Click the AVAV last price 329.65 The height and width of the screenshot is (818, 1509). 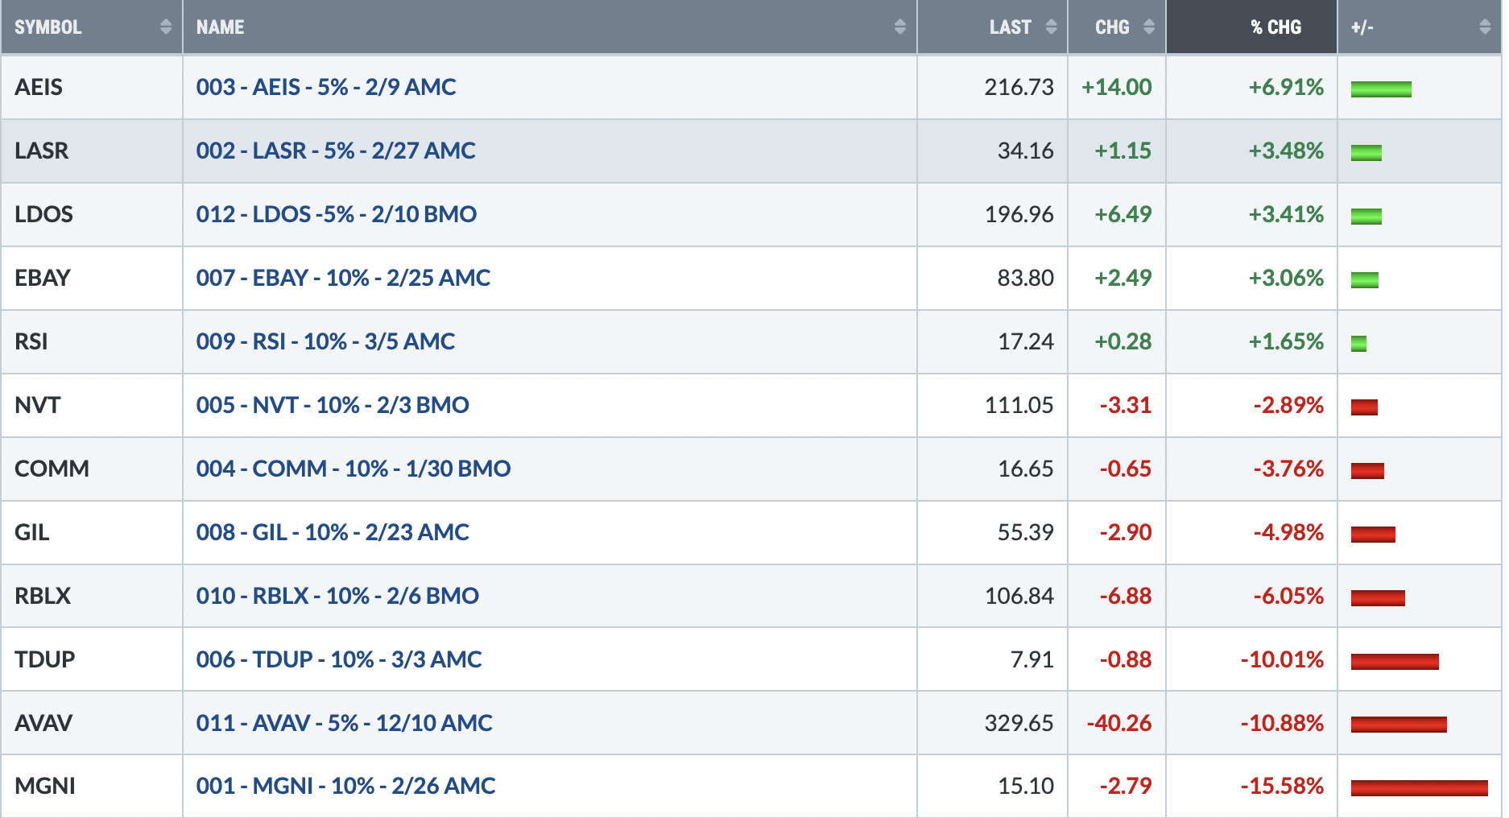[x=1019, y=723]
